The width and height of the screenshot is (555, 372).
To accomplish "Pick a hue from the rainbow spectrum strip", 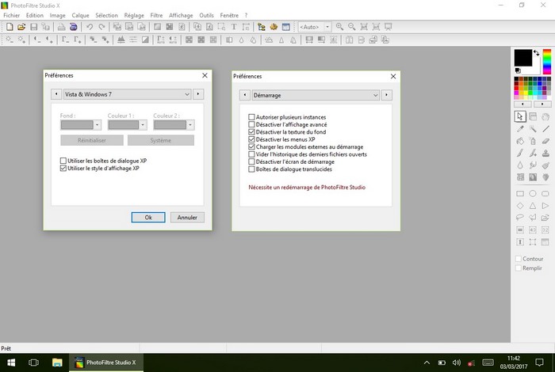I will point(547,62).
